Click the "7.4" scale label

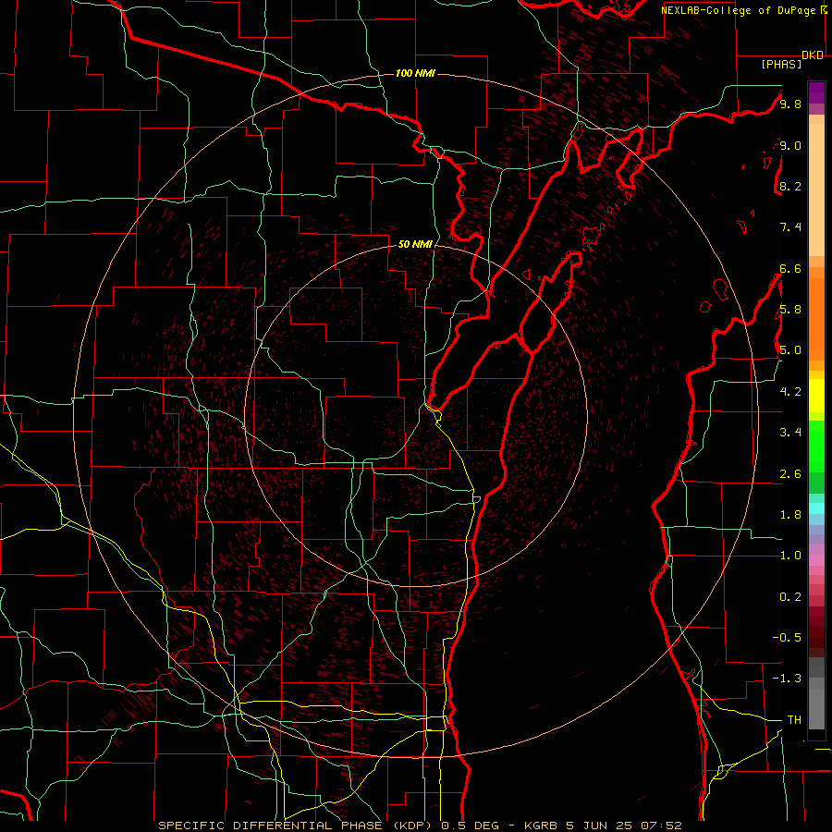(x=790, y=227)
